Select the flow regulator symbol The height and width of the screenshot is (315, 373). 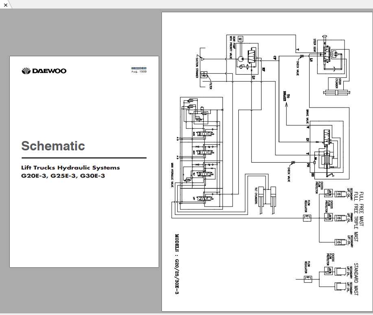(x=307, y=218)
